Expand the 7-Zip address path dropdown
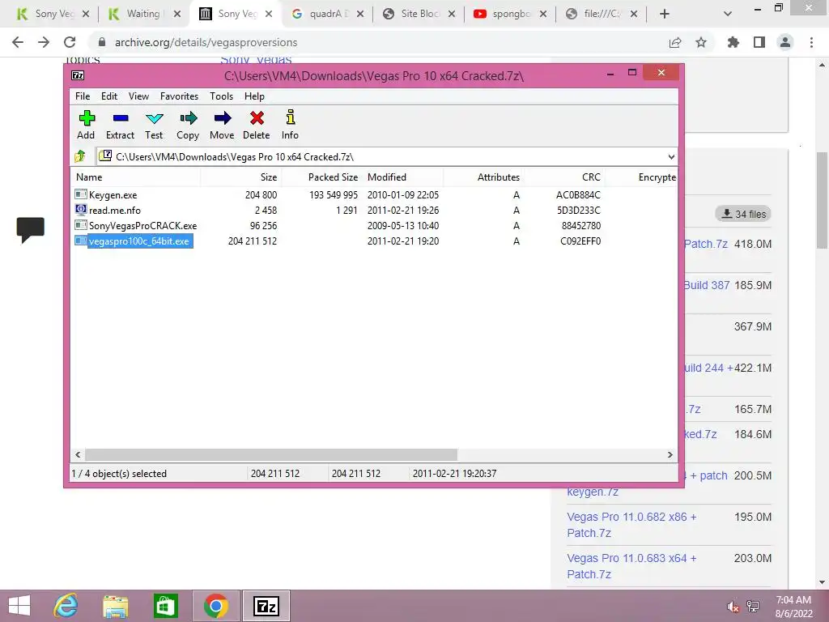The width and height of the screenshot is (829, 622). (x=671, y=156)
